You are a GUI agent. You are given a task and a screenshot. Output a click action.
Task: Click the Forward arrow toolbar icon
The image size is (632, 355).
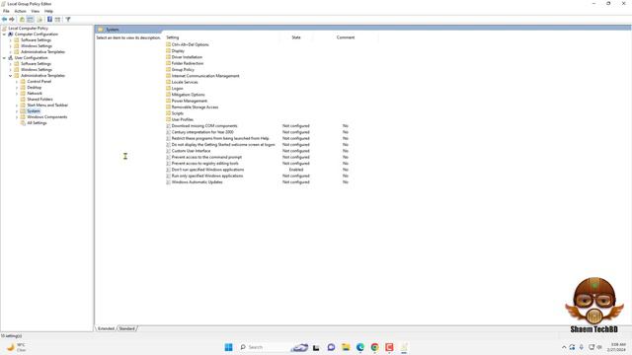[x=12, y=20]
